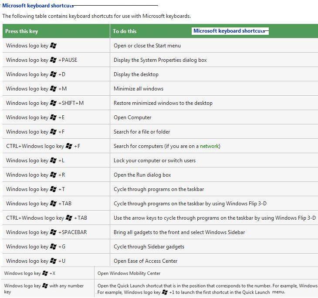Click the Windows logo icon beside +D
This screenshot has width=318, height=298.
point(53,74)
